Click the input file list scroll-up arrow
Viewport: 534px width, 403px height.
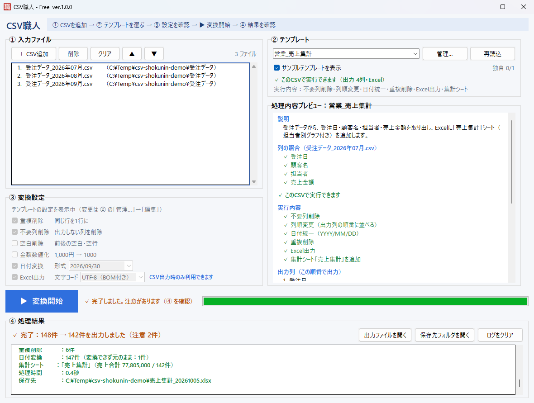tap(254, 66)
